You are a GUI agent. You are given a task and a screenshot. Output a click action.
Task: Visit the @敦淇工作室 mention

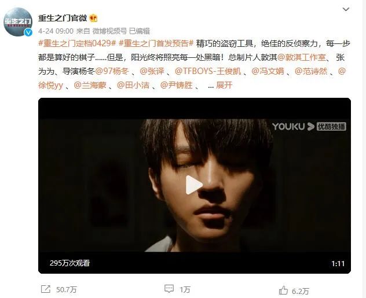point(302,57)
